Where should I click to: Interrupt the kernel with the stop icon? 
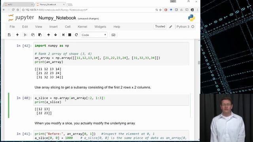[70, 35]
